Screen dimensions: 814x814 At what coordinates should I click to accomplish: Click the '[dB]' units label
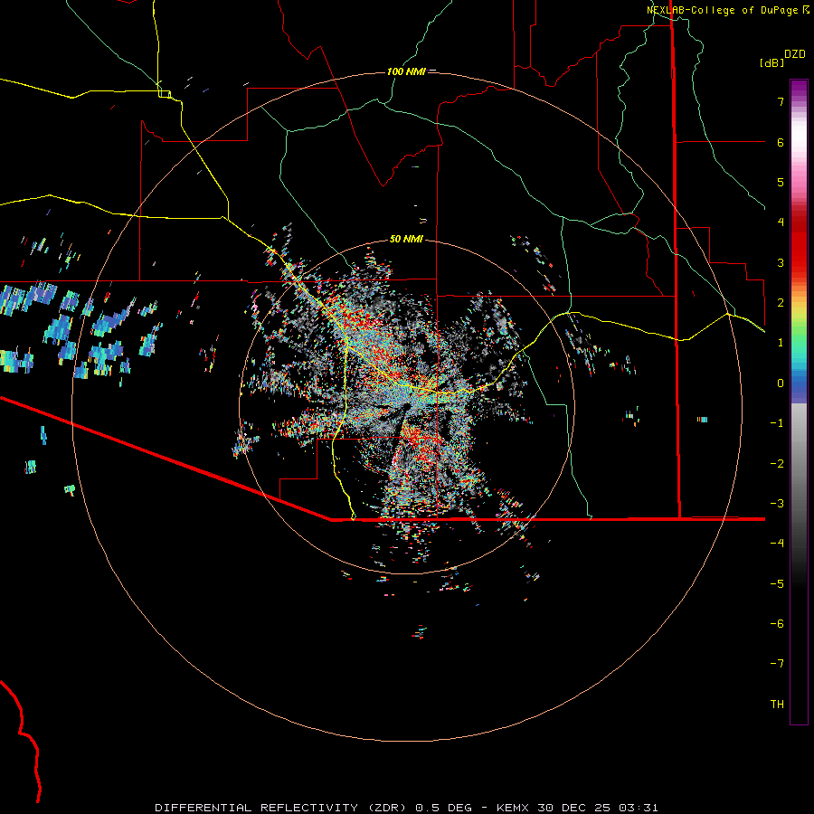click(x=772, y=62)
